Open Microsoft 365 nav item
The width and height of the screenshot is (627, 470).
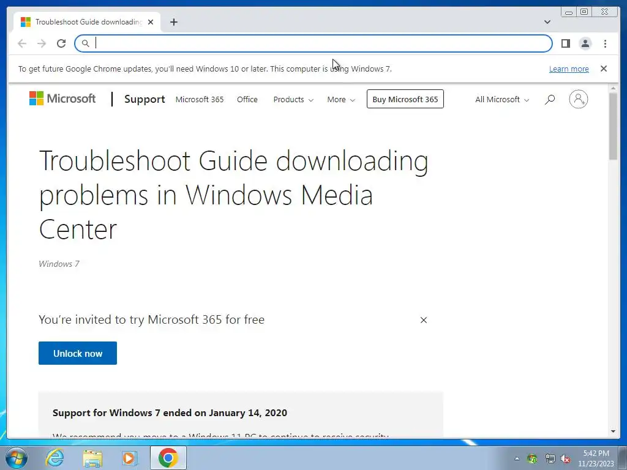tap(200, 99)
